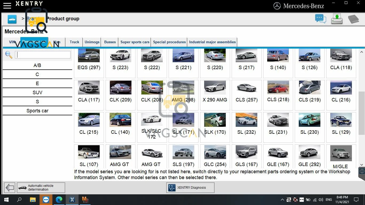Select the GLE (292) coupe tile
Image resolution: width=365 pixels, height=205 pixels.
click(x=310, y=156)
